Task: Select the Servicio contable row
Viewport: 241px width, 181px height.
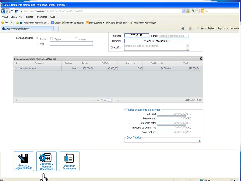Action: [107, 68]
